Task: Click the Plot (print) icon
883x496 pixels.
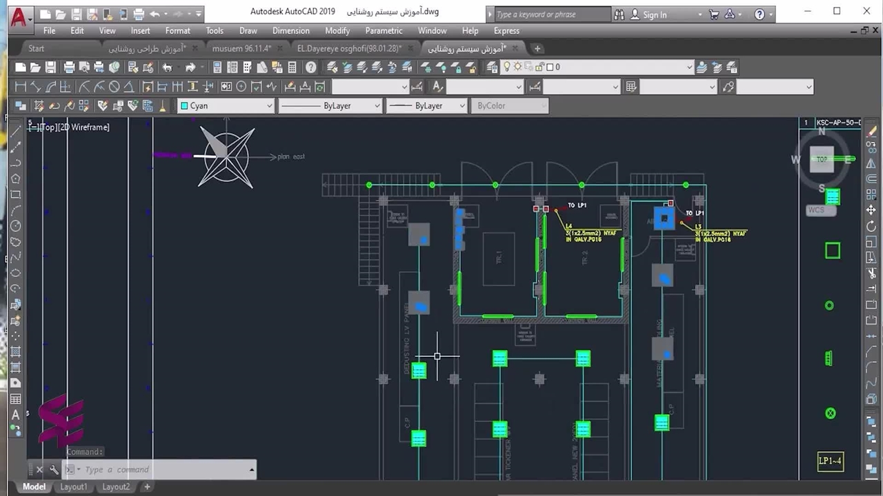Action: point(69,68)
